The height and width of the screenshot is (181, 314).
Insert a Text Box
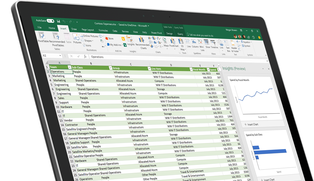coord(227,46)
